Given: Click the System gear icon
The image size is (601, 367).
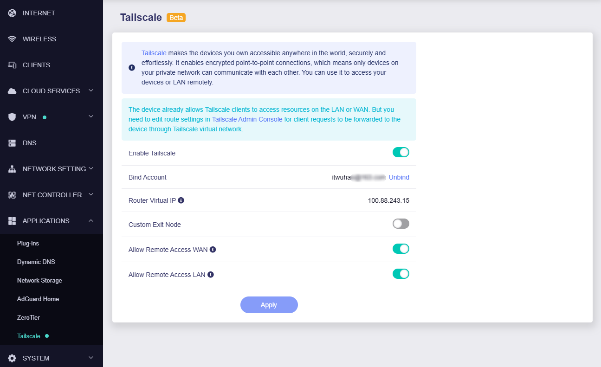Looking at the screenshot, I should point(12,358).
